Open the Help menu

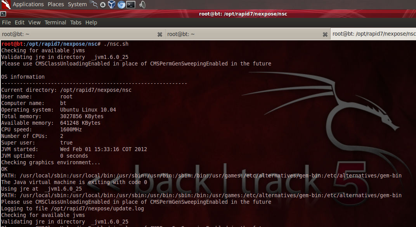pos(91,22)
